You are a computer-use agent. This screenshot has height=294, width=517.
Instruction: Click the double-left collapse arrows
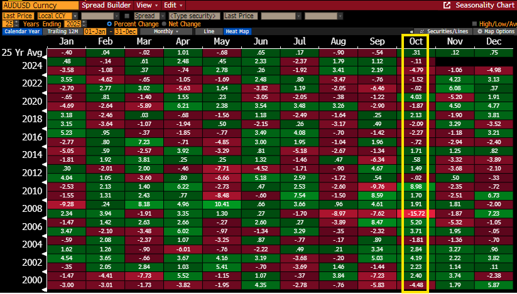pyautogui.click(x=411, y=31)
